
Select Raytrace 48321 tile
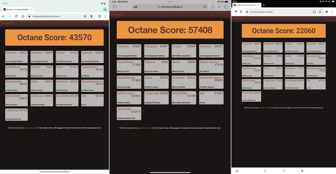click(x=316, y=47)
